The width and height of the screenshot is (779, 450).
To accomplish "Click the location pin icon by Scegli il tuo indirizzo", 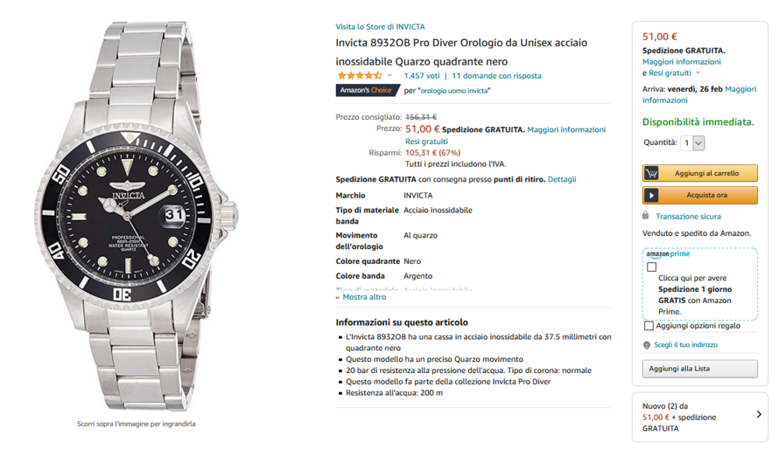I will 647,345.
